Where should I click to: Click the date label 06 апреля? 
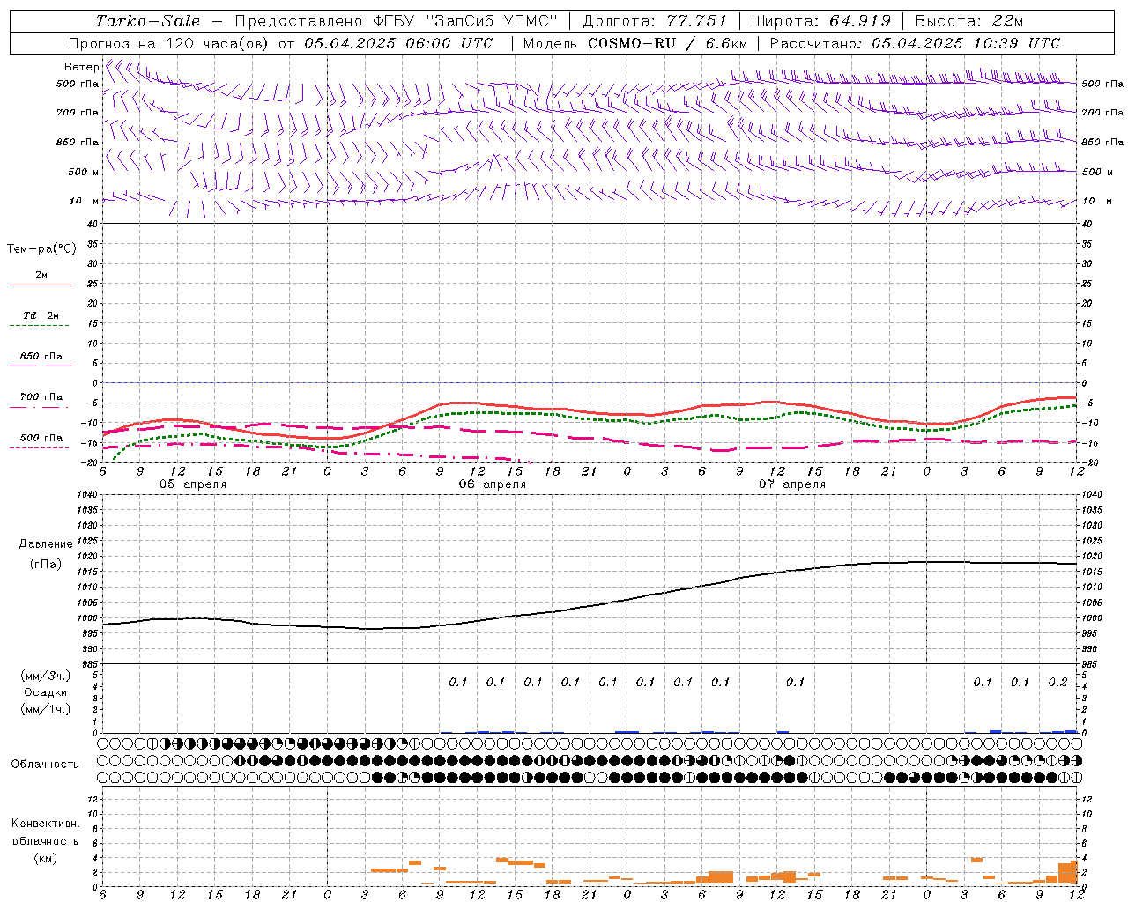492,484
